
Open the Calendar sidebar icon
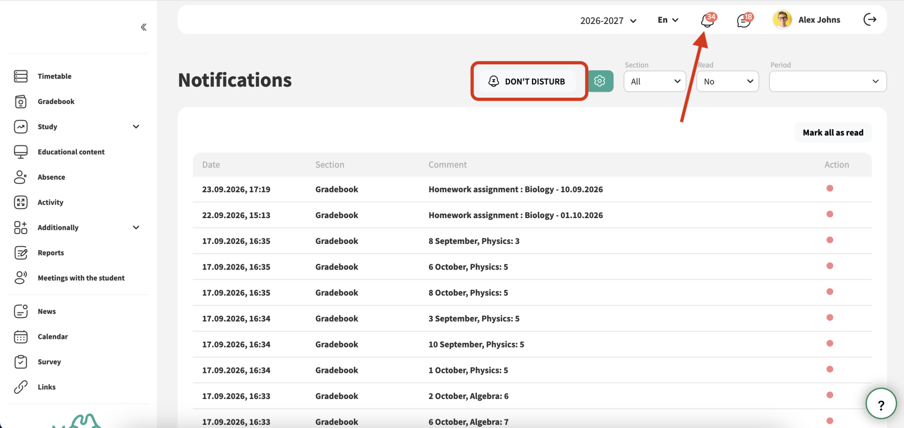click(21, 337)
